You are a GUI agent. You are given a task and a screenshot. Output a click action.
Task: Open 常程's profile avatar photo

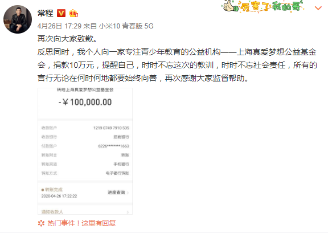point(18,19)
